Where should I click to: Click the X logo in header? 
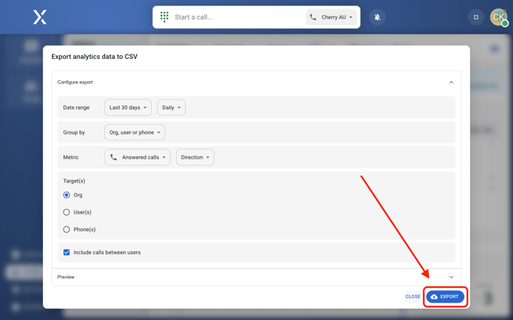[40, 17]
